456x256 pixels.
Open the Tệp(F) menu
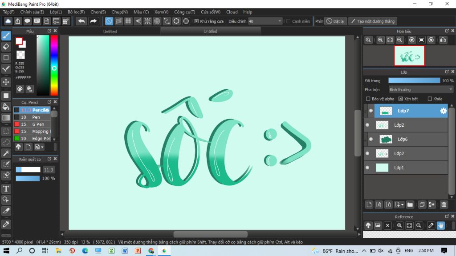[x=9, y=12]
